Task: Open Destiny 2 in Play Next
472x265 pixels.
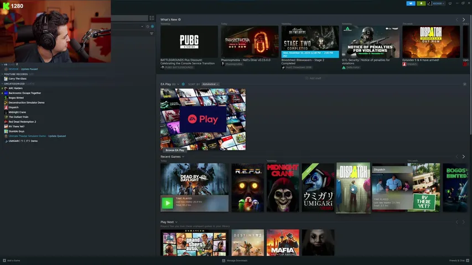Action: click(247, 243)
